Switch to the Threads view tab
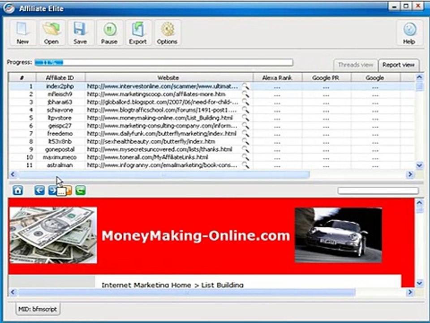This screenshot has width=430, height=323. click(355, 65)
